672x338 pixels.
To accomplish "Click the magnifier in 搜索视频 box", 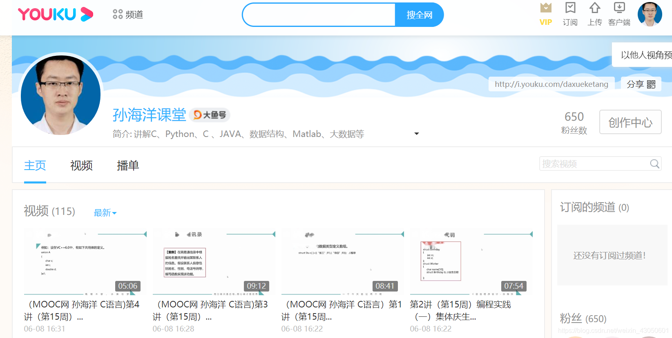I will (654, 164).
